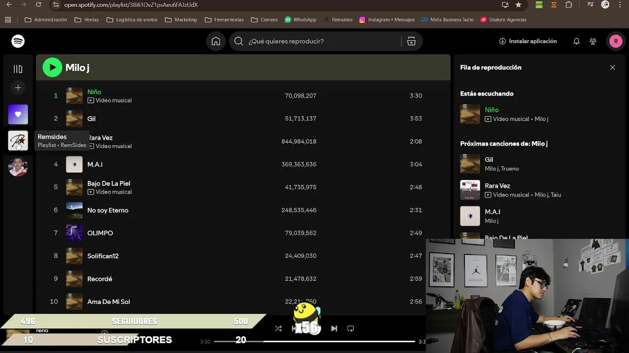This screenshot has height=353, width=629.
Task: Open Administración bookmarks folder
Action: coord(46,20)
